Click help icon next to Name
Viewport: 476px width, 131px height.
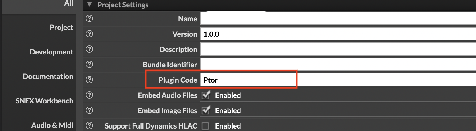(89, 19)
